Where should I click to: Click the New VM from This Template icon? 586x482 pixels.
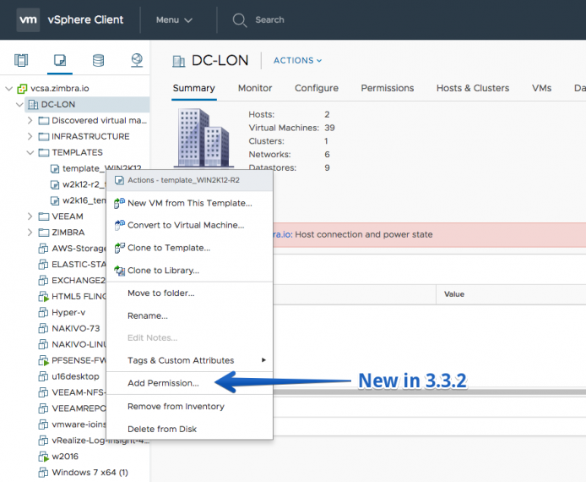119,203
